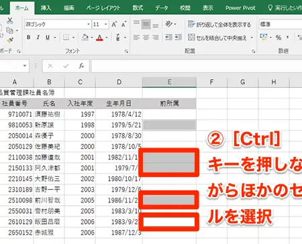
Task: Open underline style dropdown arrow
Action: point(55,38)
